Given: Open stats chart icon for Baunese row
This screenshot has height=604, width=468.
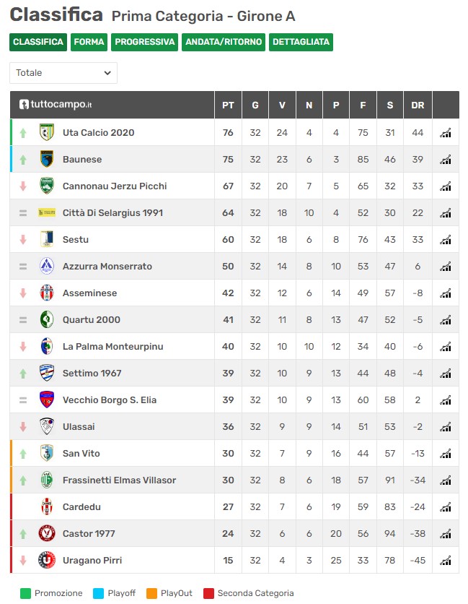Looking at the screenshot, I should coord(446,160).
